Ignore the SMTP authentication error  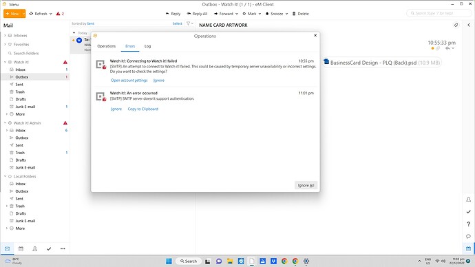[116, 109]
